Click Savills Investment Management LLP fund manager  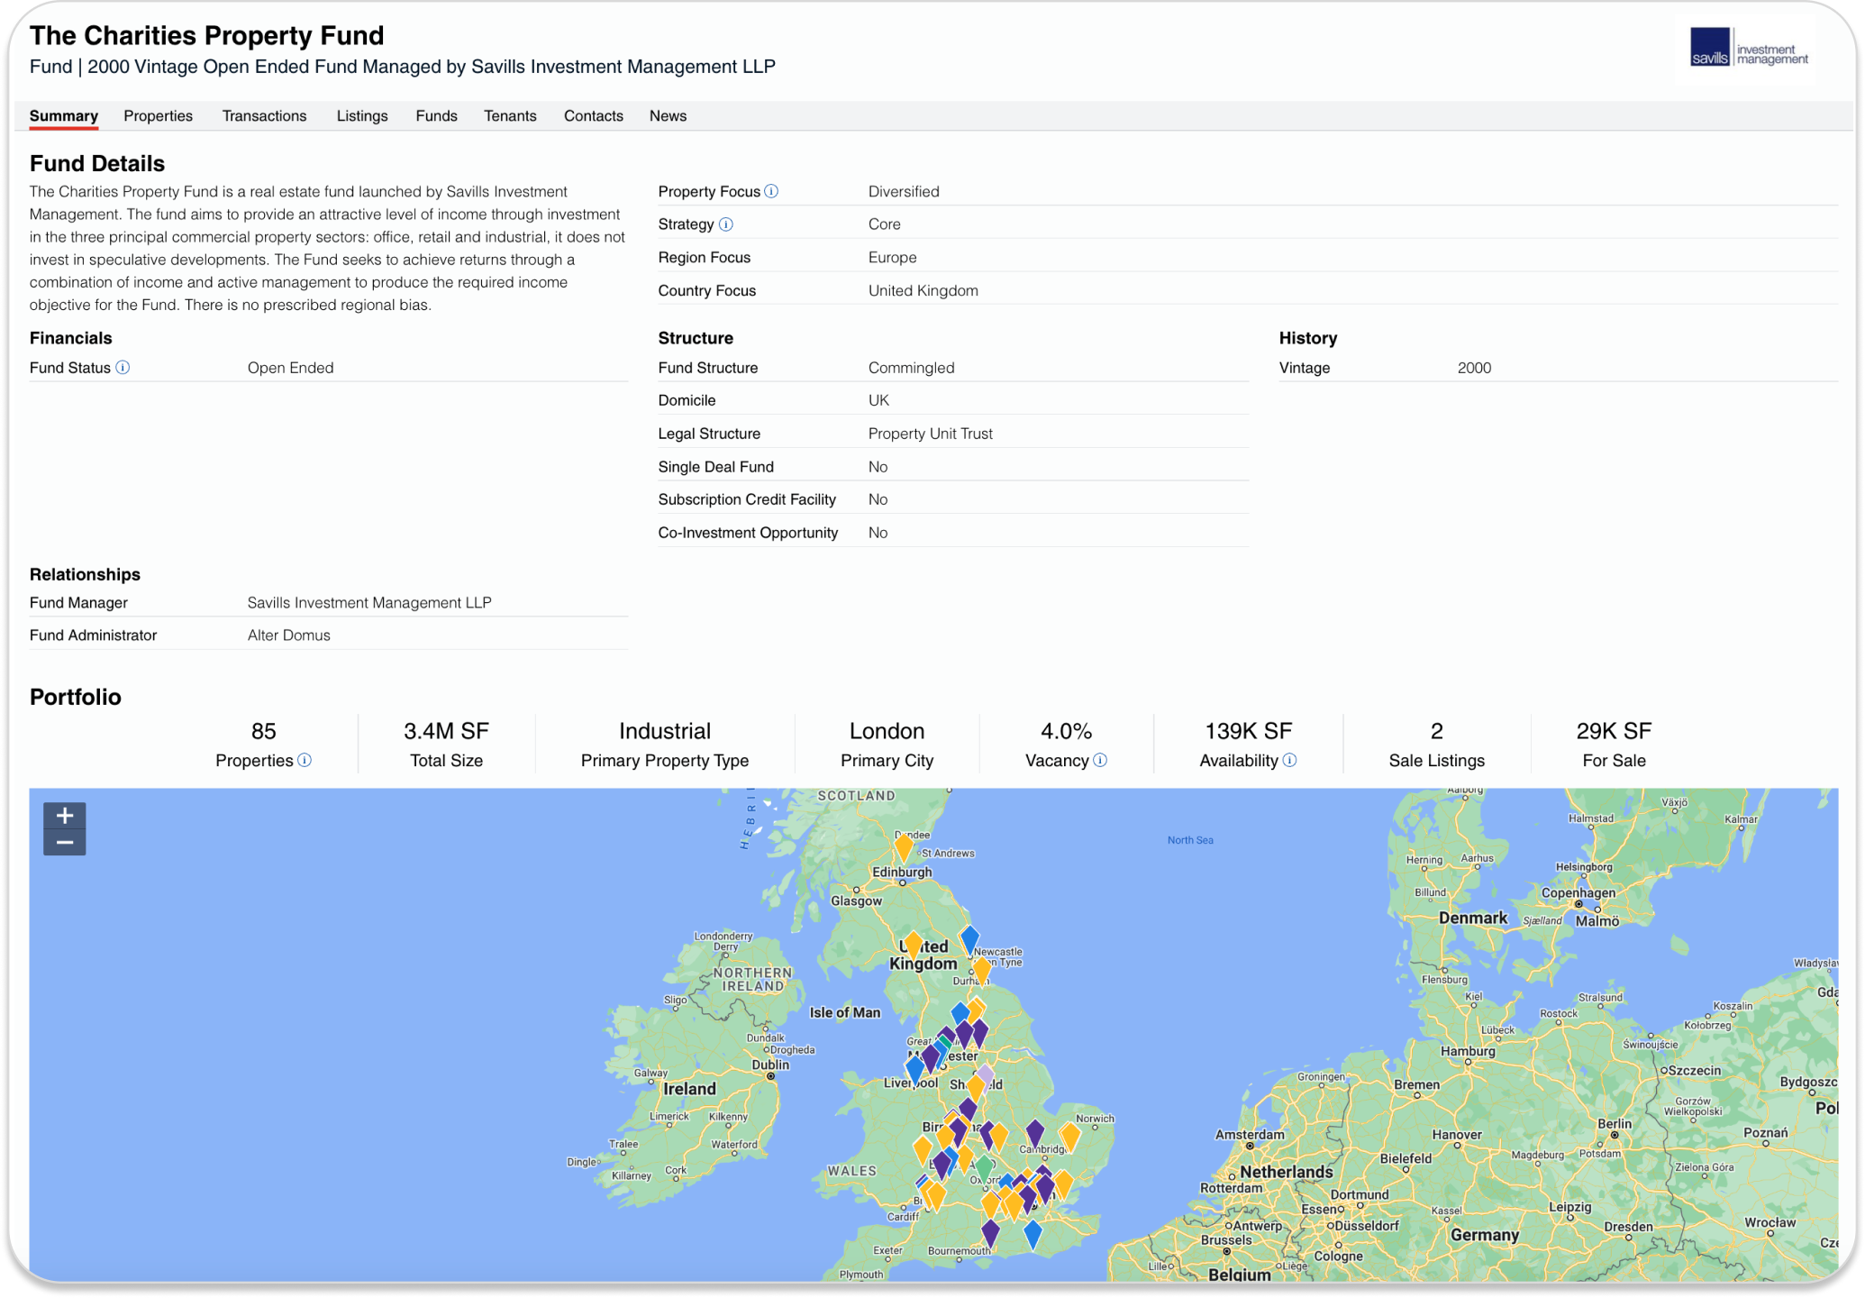coord(369,603)
